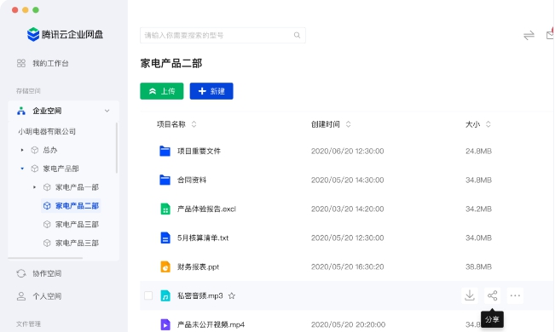
Task: Focus the search input field
Action: [223, 36]
